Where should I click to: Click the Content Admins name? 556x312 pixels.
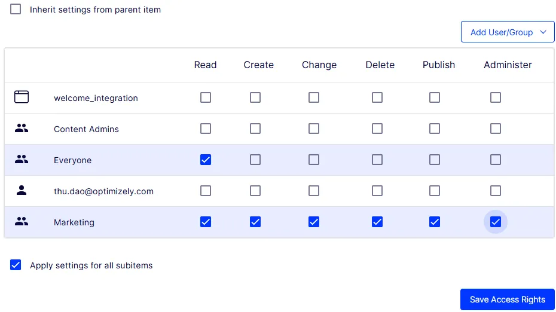click(86, 129)
